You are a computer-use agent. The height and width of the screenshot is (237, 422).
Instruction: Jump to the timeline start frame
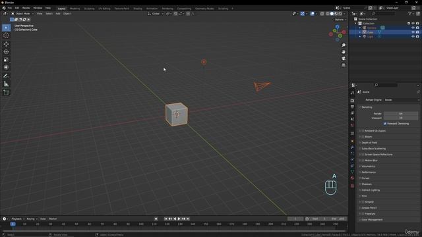coord(166,219)
